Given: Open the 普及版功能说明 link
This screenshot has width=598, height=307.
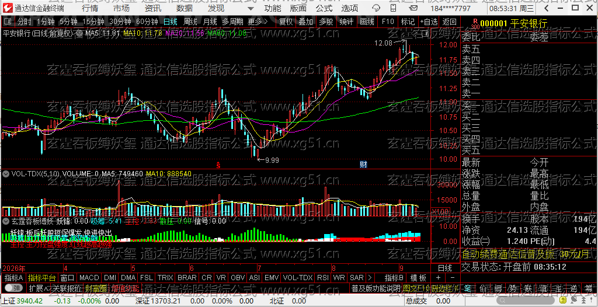Looking at the screenshot, I should click(376, 288).
